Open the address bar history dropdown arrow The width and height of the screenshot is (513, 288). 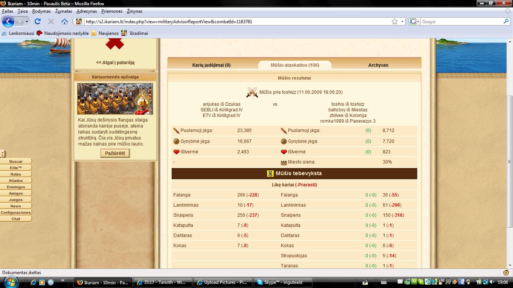403,21
